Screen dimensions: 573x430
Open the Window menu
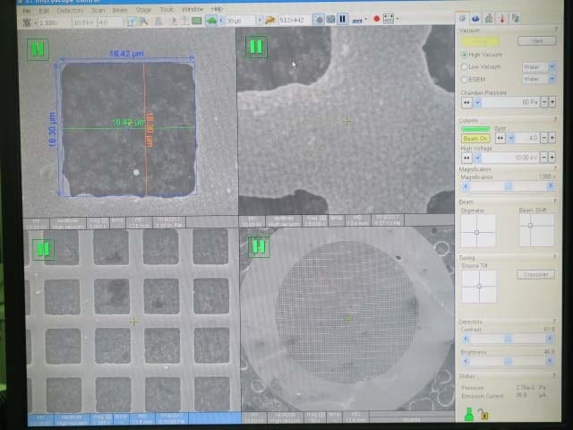[192, 9]
